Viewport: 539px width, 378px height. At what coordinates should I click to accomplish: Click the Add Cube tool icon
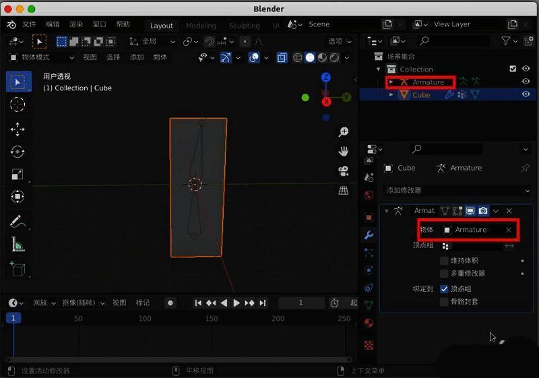pyautogui.click(x=18, y=269)
